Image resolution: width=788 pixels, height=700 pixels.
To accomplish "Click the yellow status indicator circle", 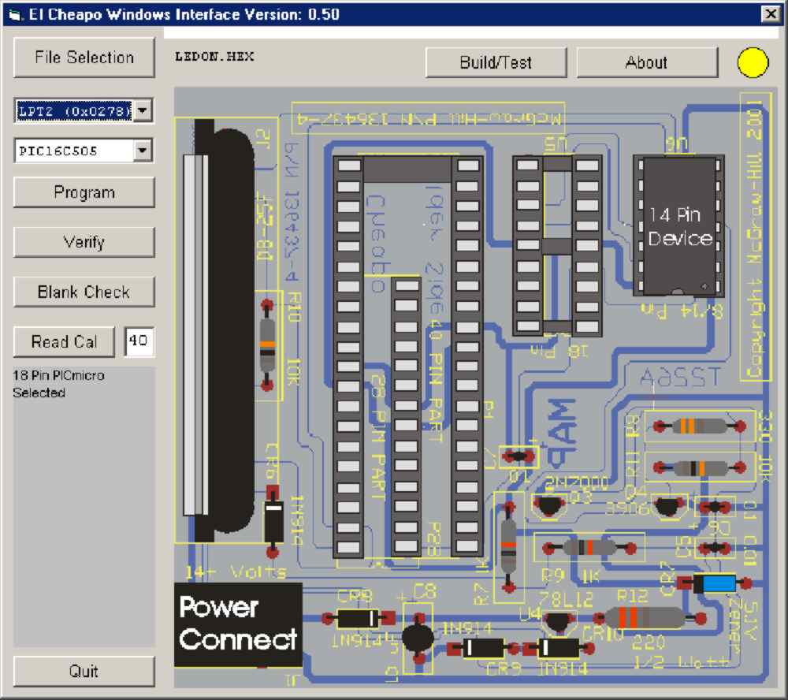I will pyautogui.click(x=753, y=63).
